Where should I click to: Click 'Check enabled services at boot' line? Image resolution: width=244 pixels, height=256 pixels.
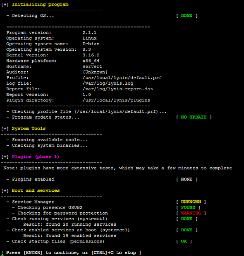point(68,230)
